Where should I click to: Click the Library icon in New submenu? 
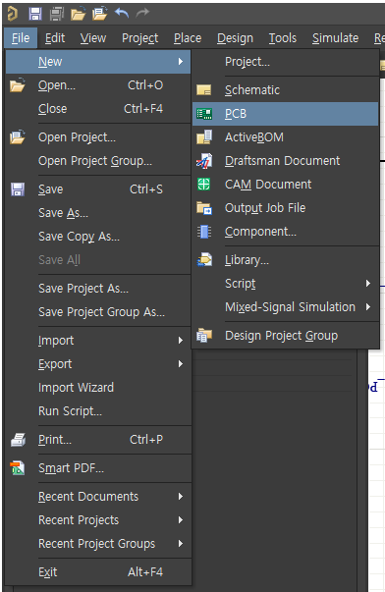[x=204, y=260]
